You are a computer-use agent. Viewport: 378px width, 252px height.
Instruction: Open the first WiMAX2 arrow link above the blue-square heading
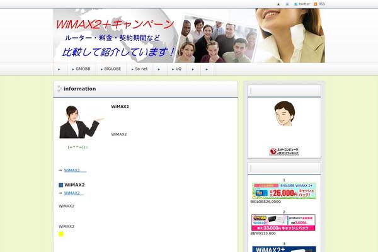75,170
